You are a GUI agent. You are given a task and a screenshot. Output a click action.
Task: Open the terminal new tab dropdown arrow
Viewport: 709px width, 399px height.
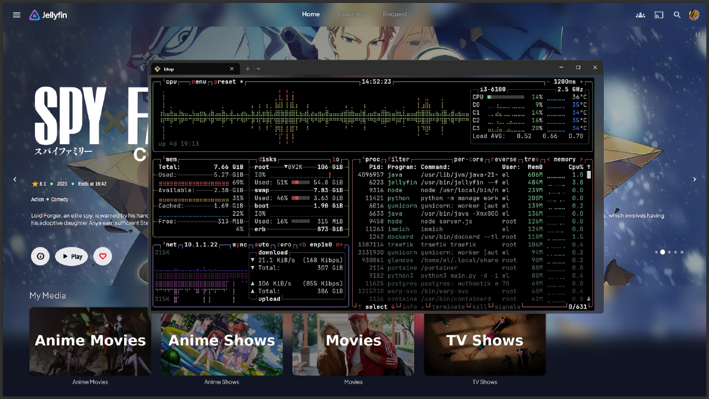pos(258,69)
